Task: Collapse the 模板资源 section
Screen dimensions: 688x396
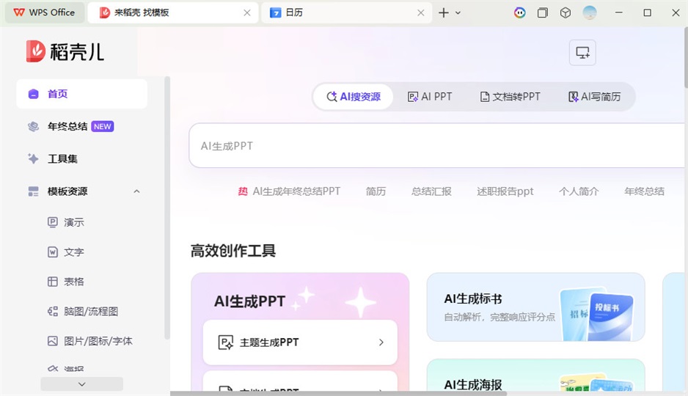Action: tap(136, 191)
